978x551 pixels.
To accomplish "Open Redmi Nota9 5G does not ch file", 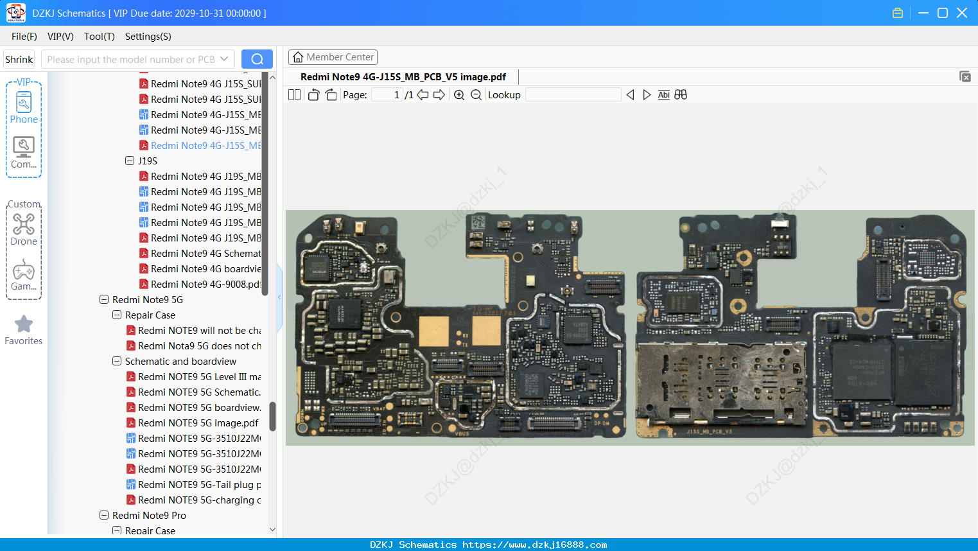I will (194, 346).
